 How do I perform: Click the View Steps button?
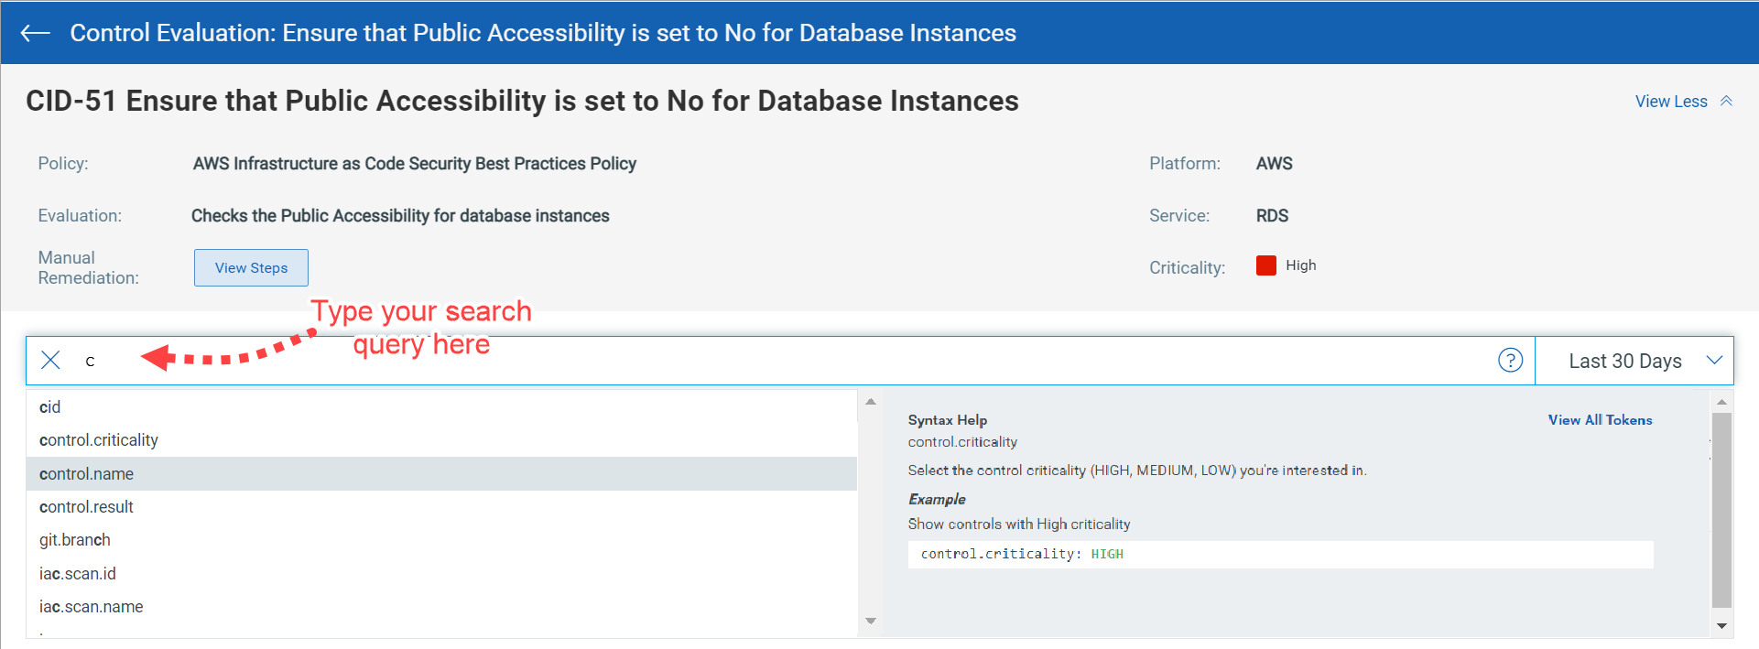251,267
